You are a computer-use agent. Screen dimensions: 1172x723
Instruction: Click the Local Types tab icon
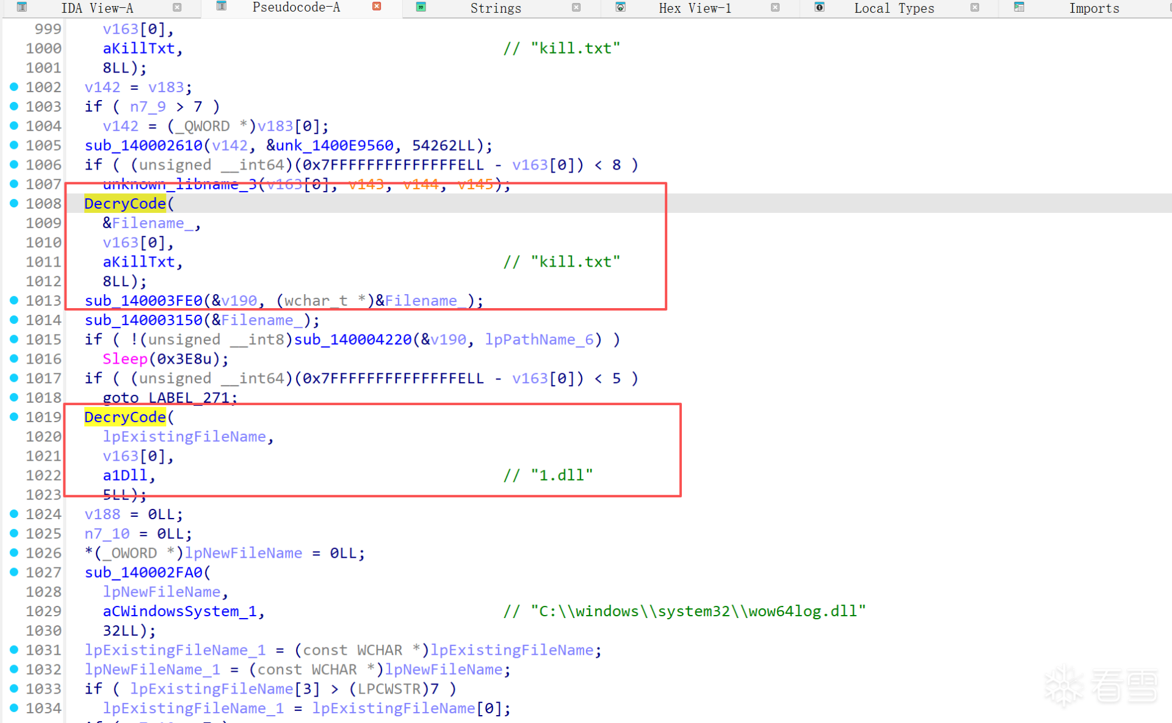click(820, 7)
